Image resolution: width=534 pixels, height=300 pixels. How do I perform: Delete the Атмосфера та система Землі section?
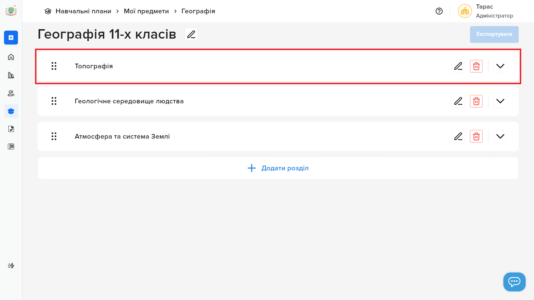(476, 136)
